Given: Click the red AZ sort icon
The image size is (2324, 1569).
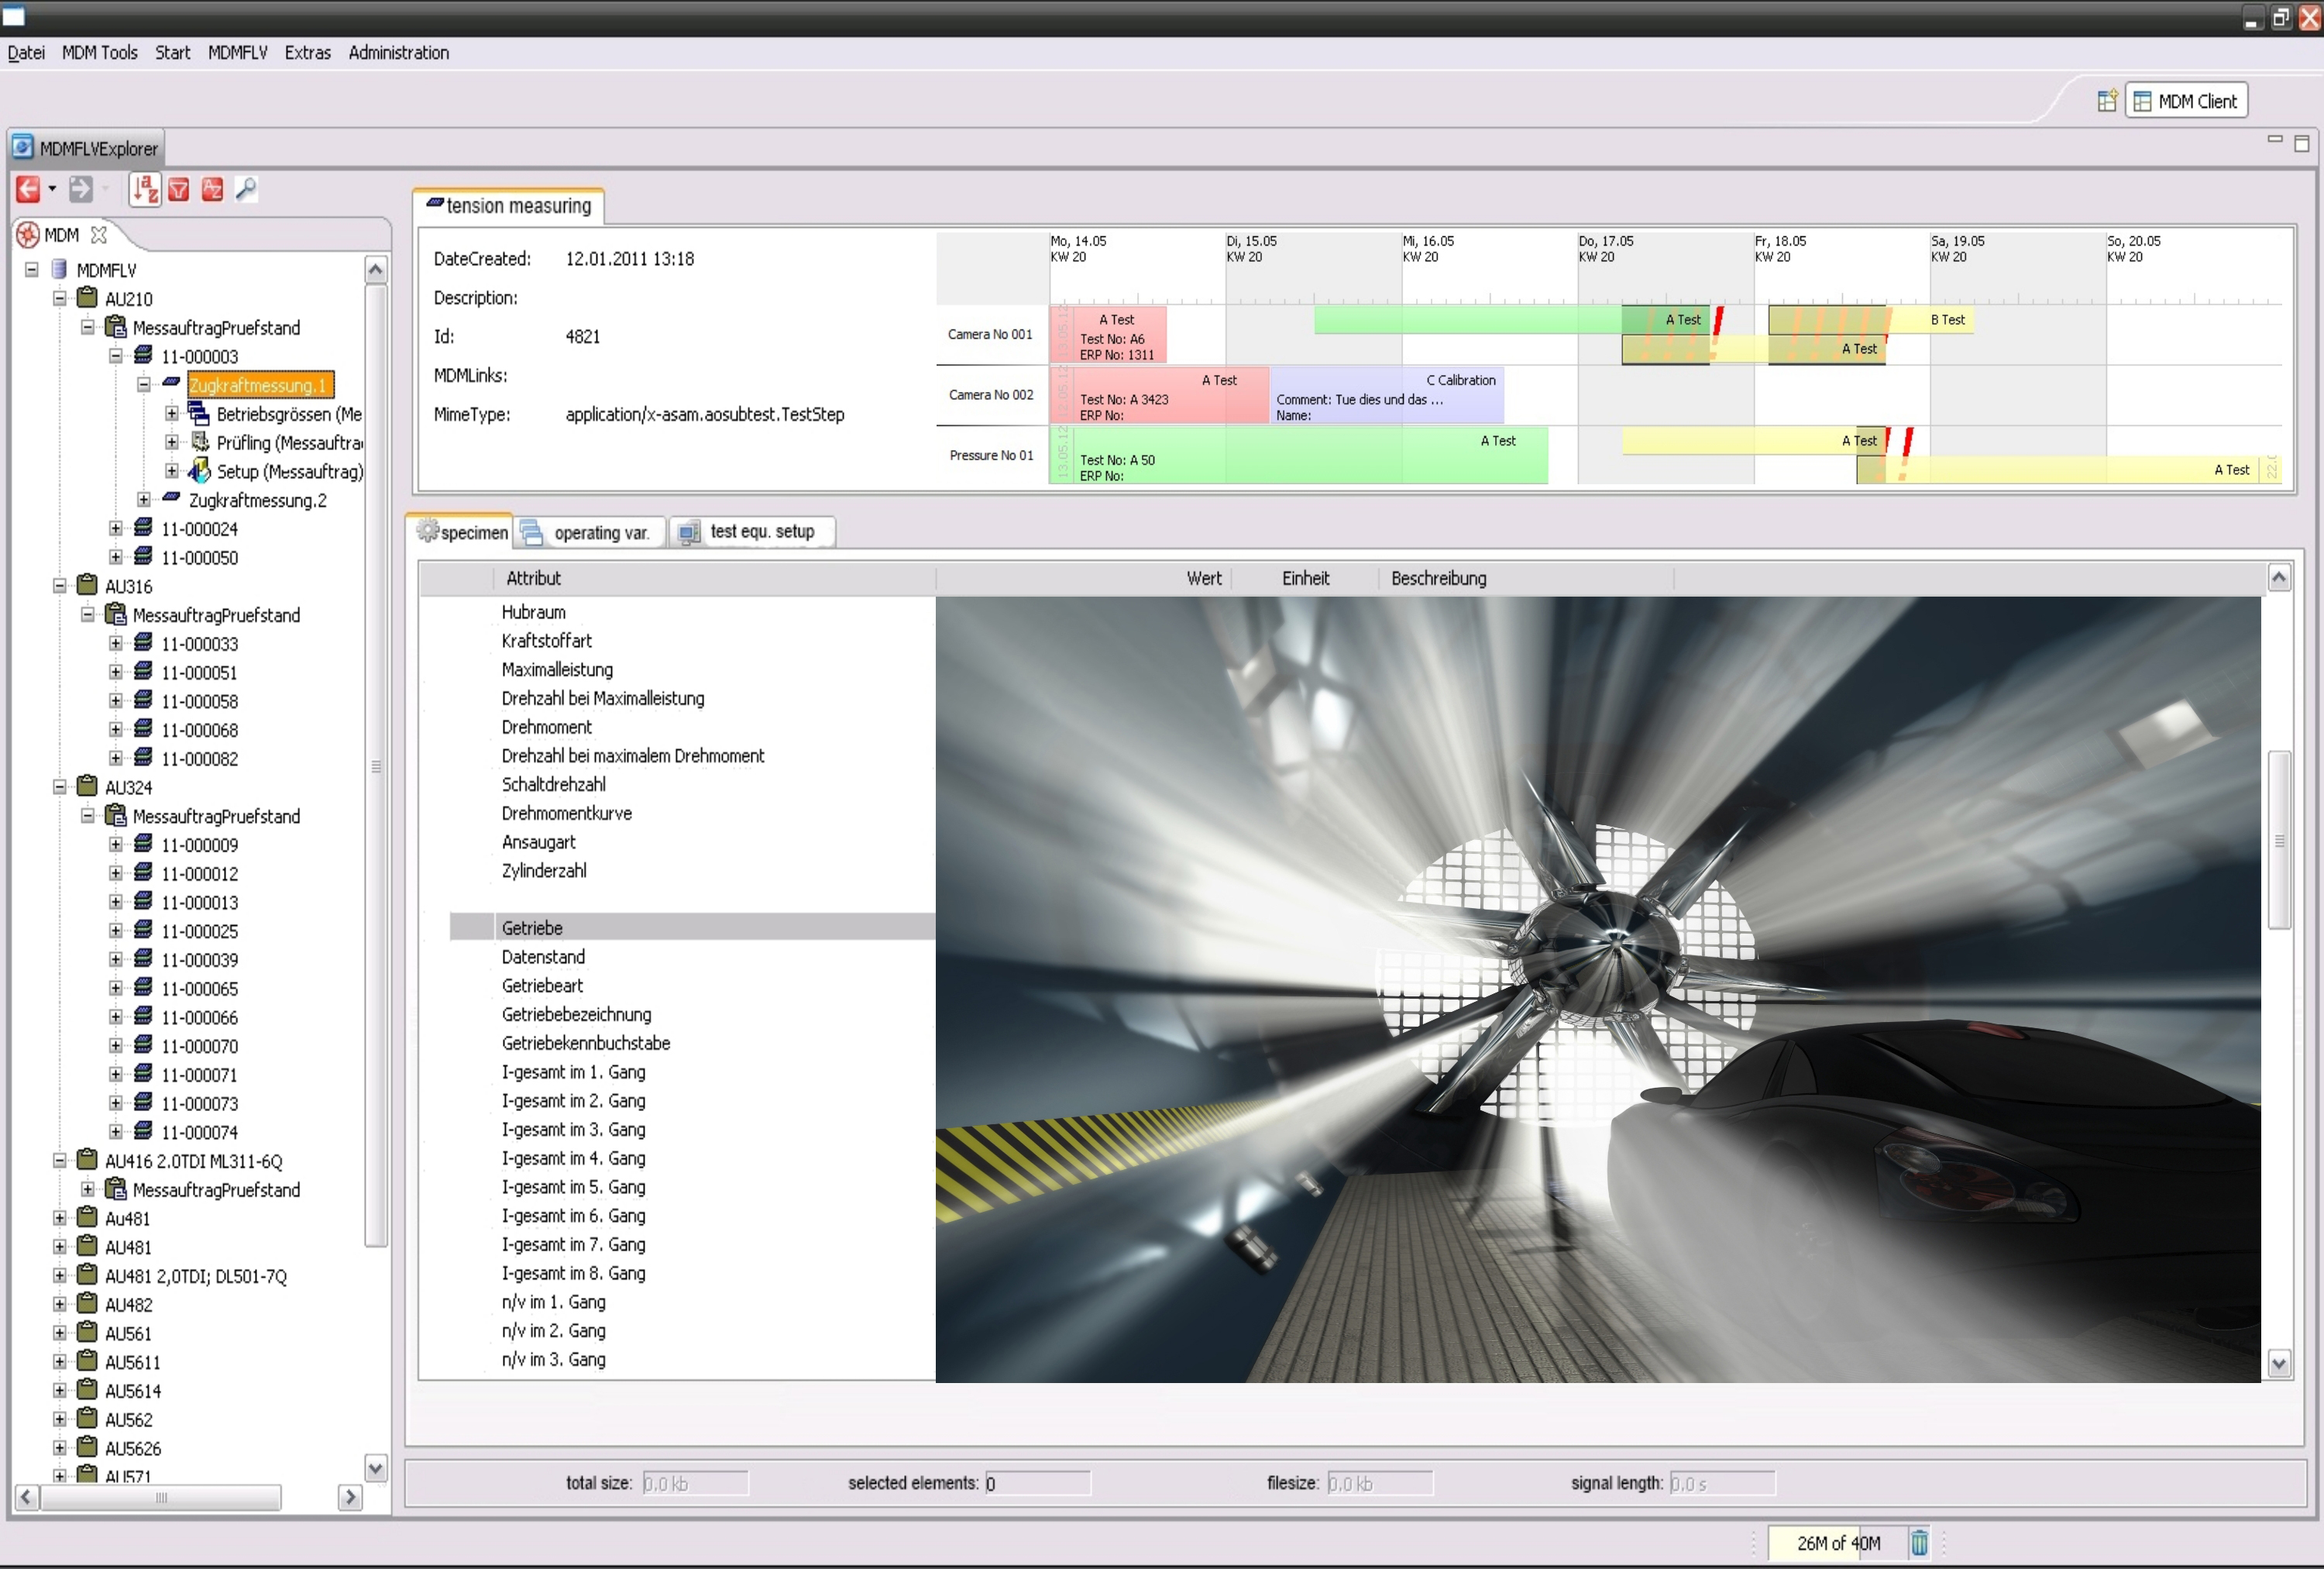Looking at the screenshot, I should [212, 189].
